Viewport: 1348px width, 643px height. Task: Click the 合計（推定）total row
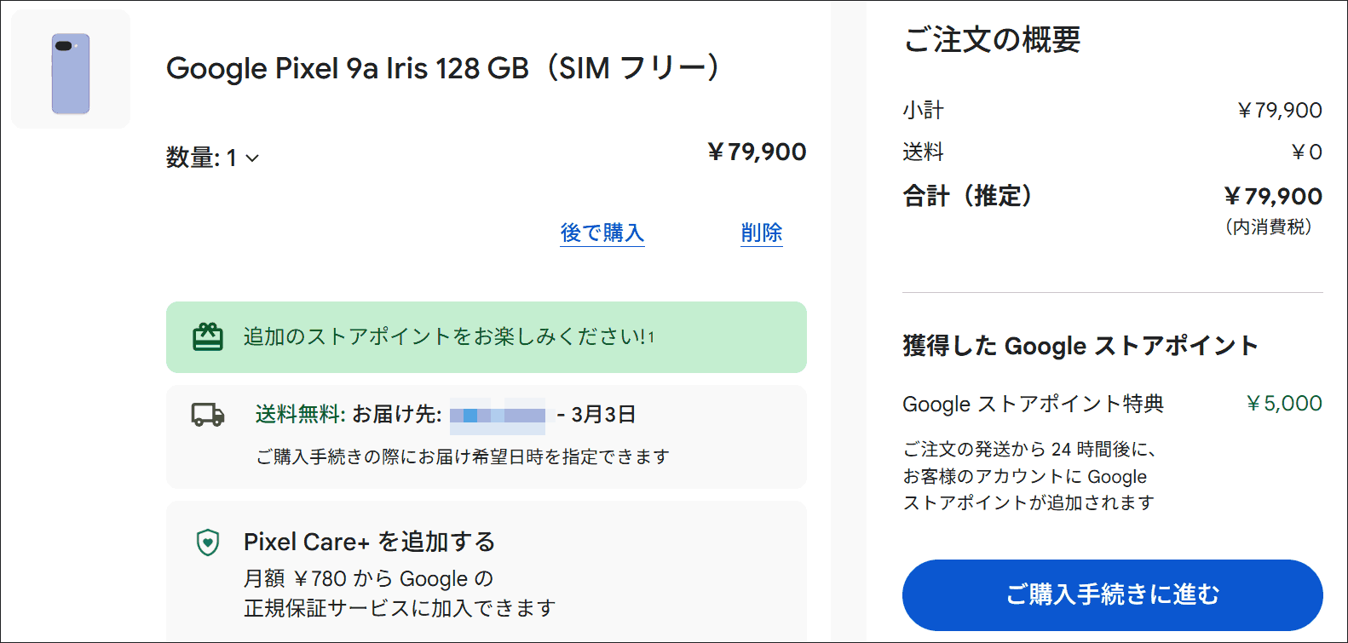point(966,196)
